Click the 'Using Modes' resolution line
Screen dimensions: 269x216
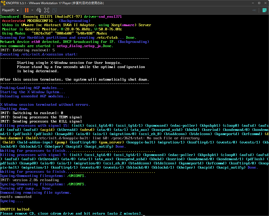pyautogui.click(x=55, y=34)
